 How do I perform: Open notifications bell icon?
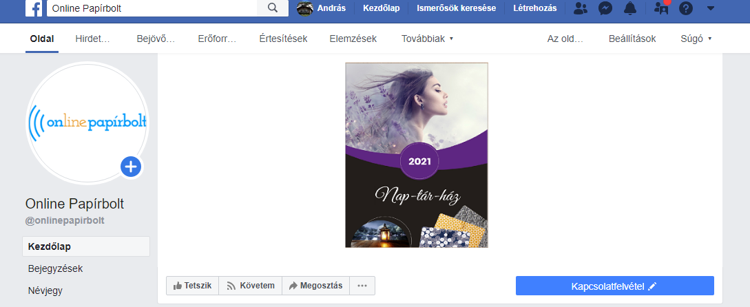630,8
